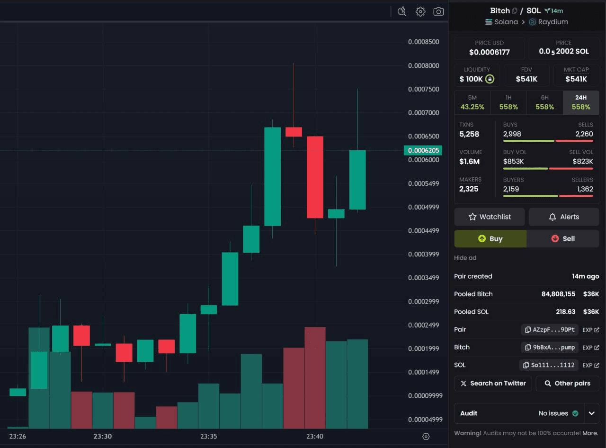Open Bitch token in explorer via EXP
Screen dimensions: 606x448
(x=590, y=347)
